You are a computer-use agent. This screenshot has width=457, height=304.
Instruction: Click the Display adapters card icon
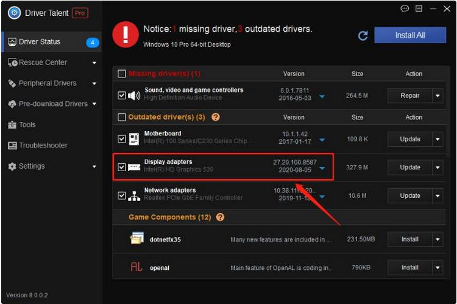(134, 168)
